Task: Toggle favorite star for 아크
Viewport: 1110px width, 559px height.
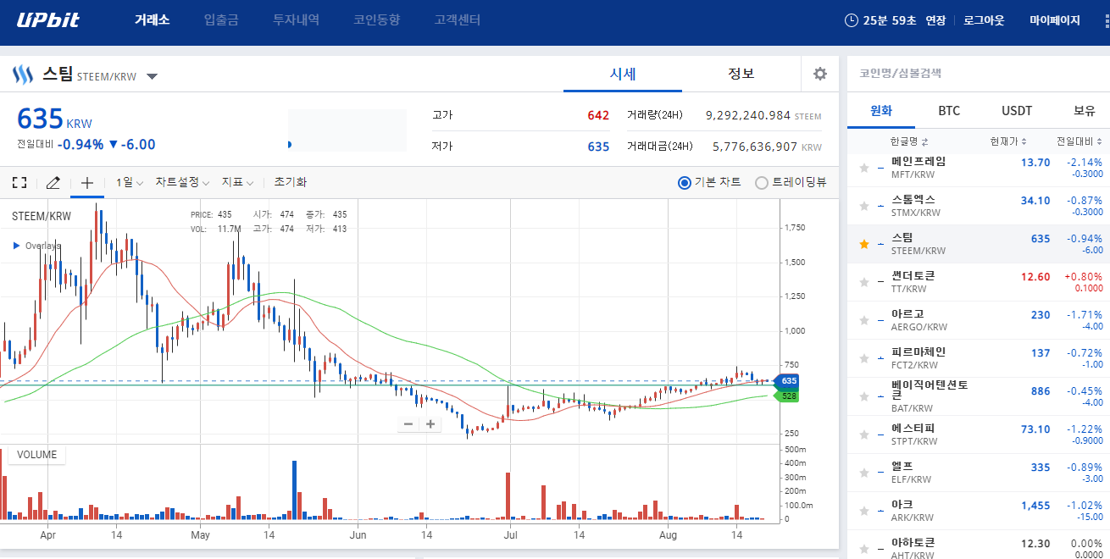Action: pyautogui.click(x=864, y=511)
